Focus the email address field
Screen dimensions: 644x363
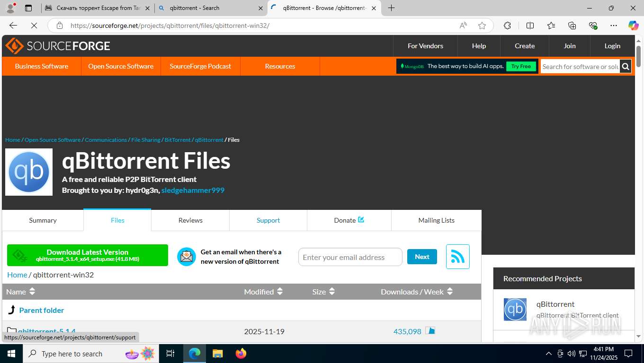click(350, 257)
